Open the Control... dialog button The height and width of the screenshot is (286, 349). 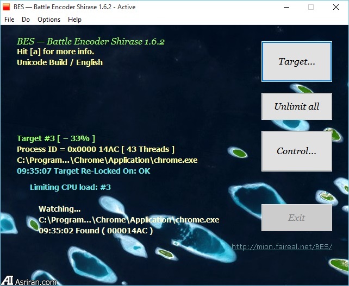pyautogui.click(x=297, y=151)
